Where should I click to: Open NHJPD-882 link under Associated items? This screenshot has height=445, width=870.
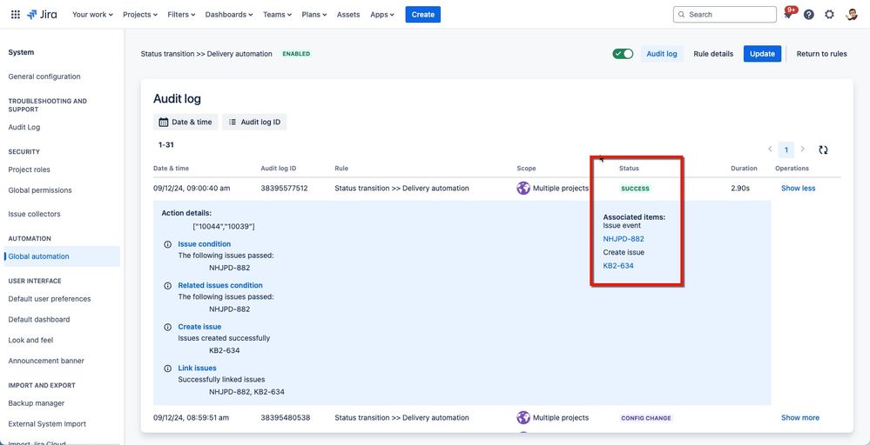click(x=624, y=239)
